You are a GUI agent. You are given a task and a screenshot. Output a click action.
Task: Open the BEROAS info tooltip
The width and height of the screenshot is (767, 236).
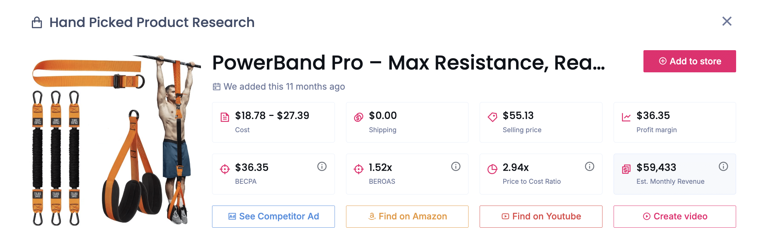456,166
